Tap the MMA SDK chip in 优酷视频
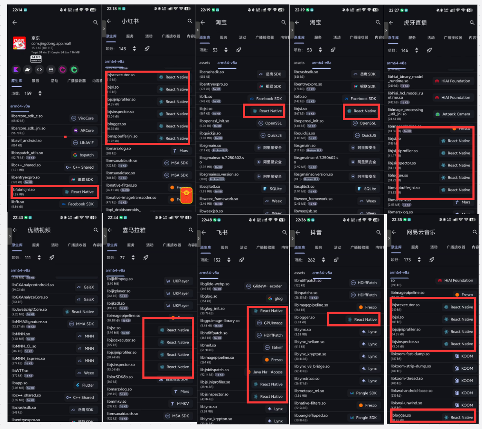 (x=82, y=324)
